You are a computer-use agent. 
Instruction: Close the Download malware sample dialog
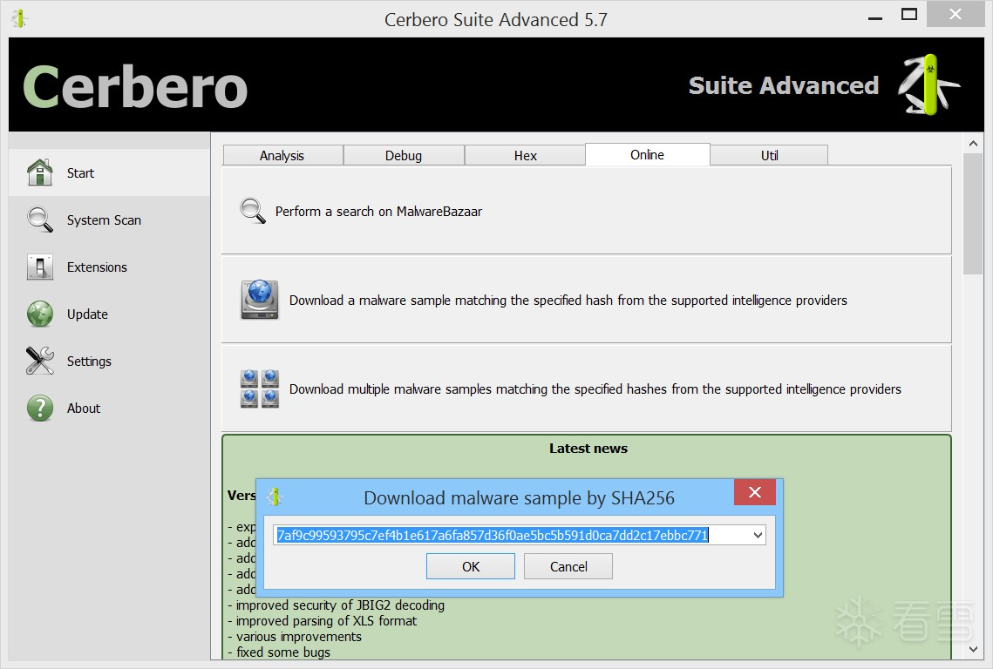click(755, 492)
